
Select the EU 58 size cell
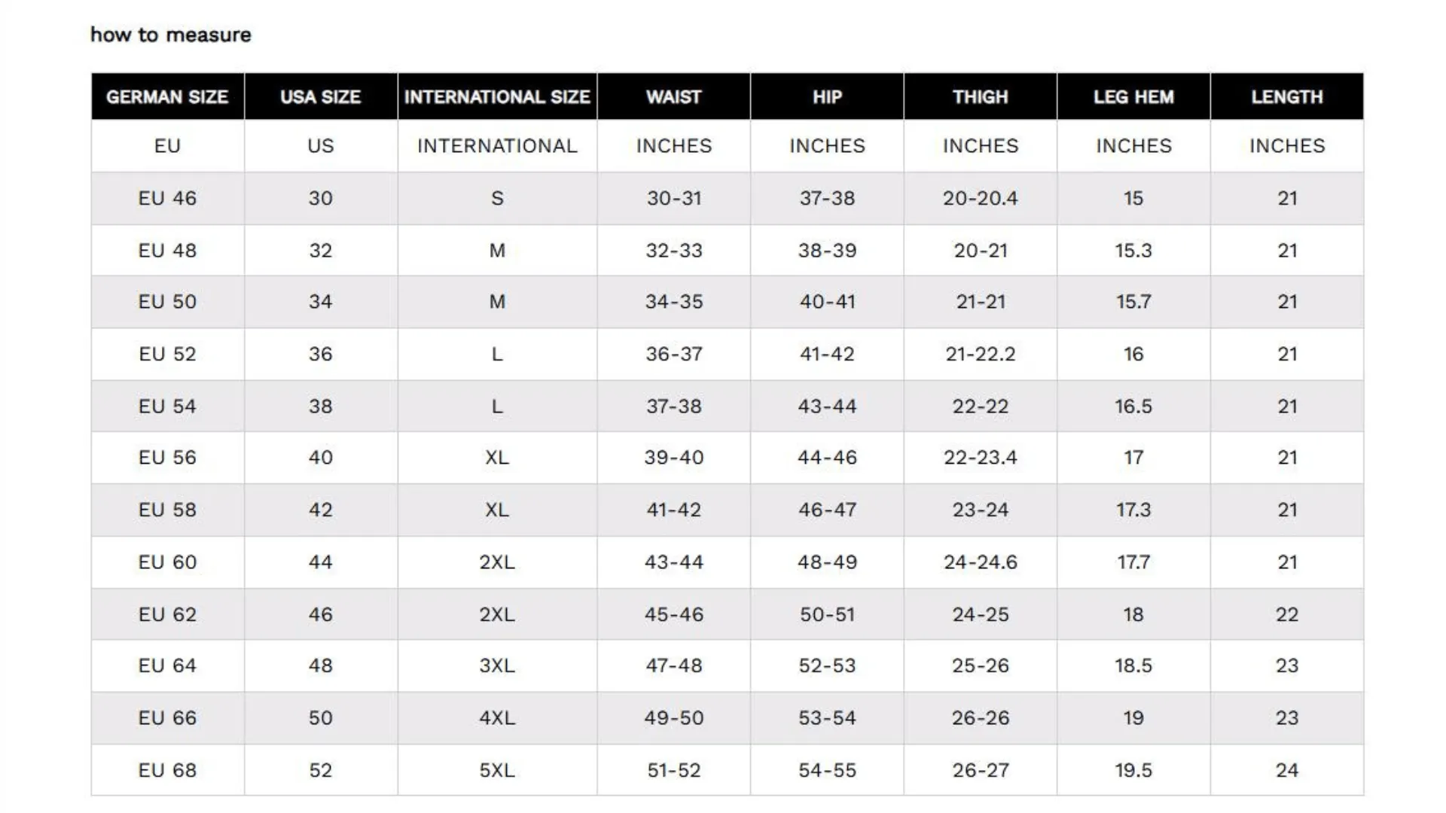tap(167, 510)
